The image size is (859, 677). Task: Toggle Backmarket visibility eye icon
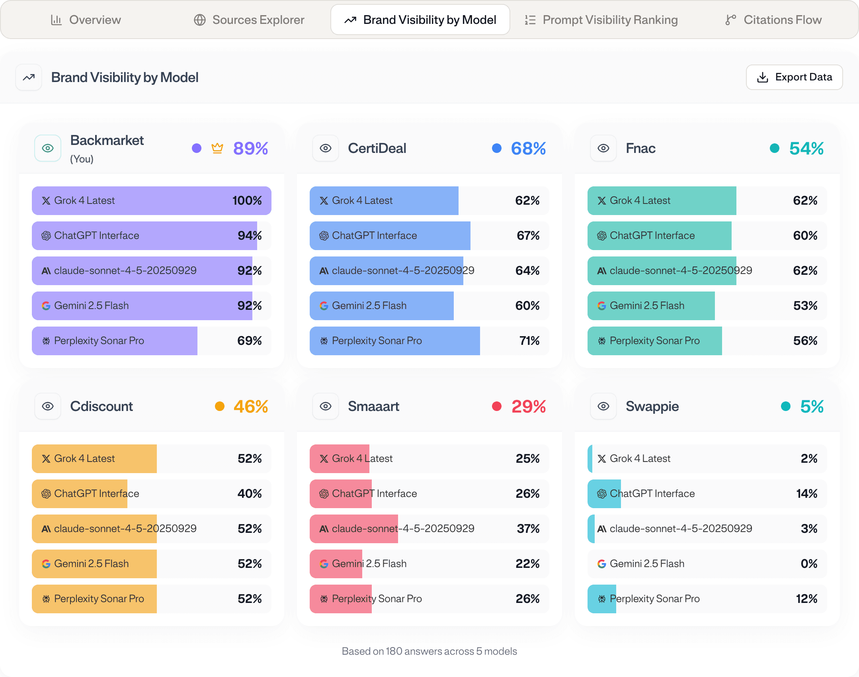48,148
